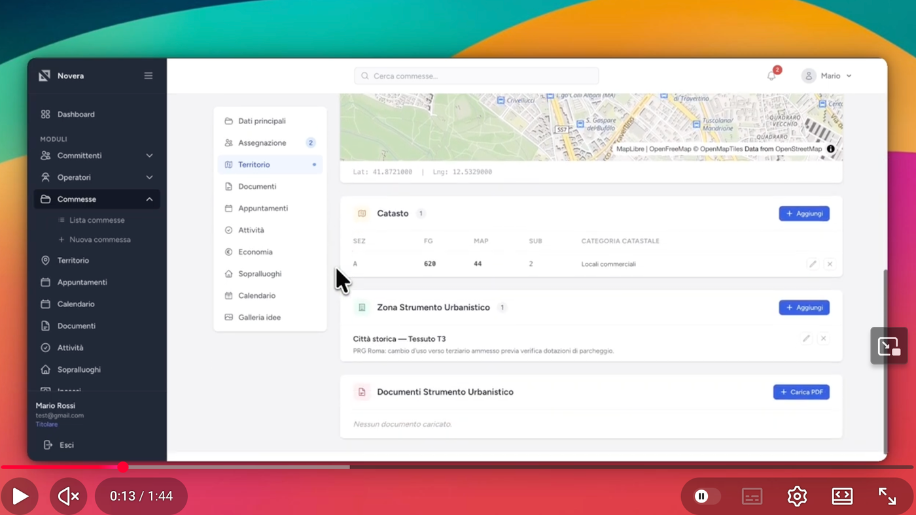Open Calendario in the left sidebar
Viewport: 916px width, 515px height.
coord(97,304)
